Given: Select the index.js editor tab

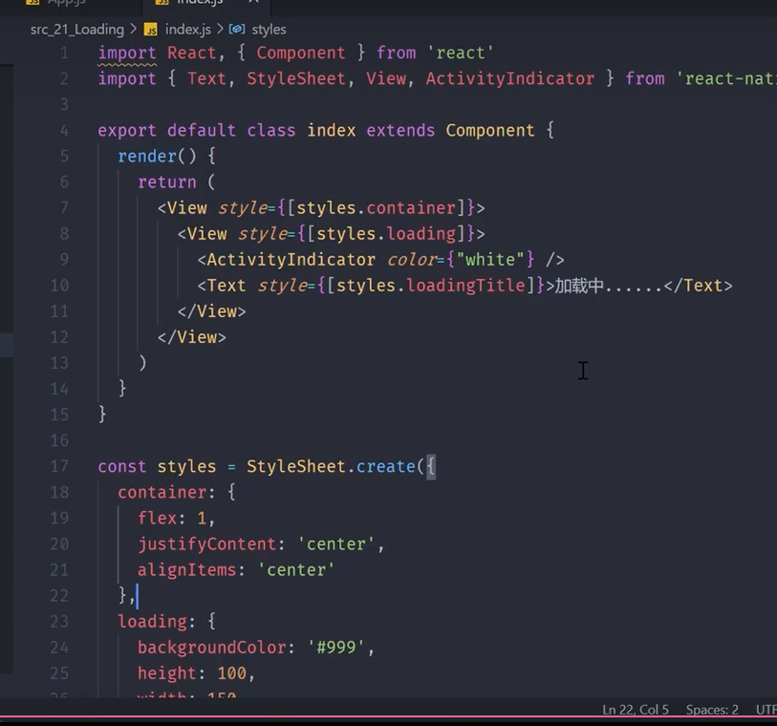Looking at the screenshot, I should [199, 3].
